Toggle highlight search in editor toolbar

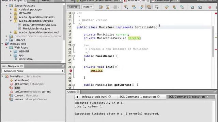(149, 7)
